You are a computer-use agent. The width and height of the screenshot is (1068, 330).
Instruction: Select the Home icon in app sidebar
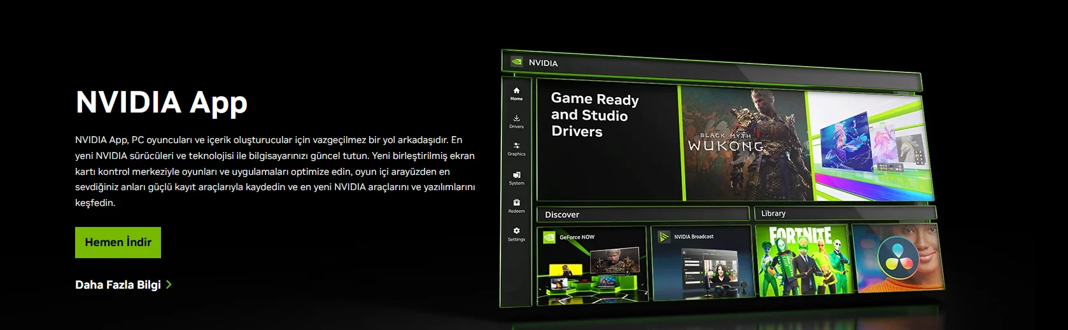[516, 91]
